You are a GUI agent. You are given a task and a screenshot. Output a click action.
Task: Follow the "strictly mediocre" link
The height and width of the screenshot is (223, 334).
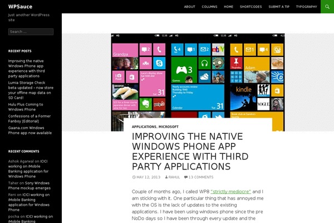[230, 192]
